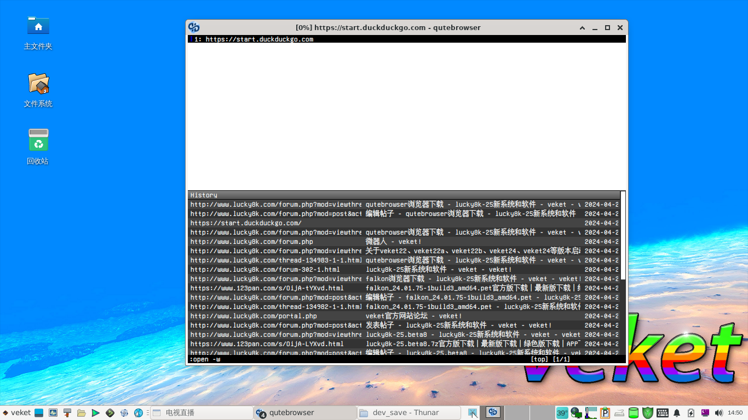This screenshot has width=748, height=420.
Task: Click the qutebrowser window title bar text
Action: pyautogui.click(x=388, y=27)
